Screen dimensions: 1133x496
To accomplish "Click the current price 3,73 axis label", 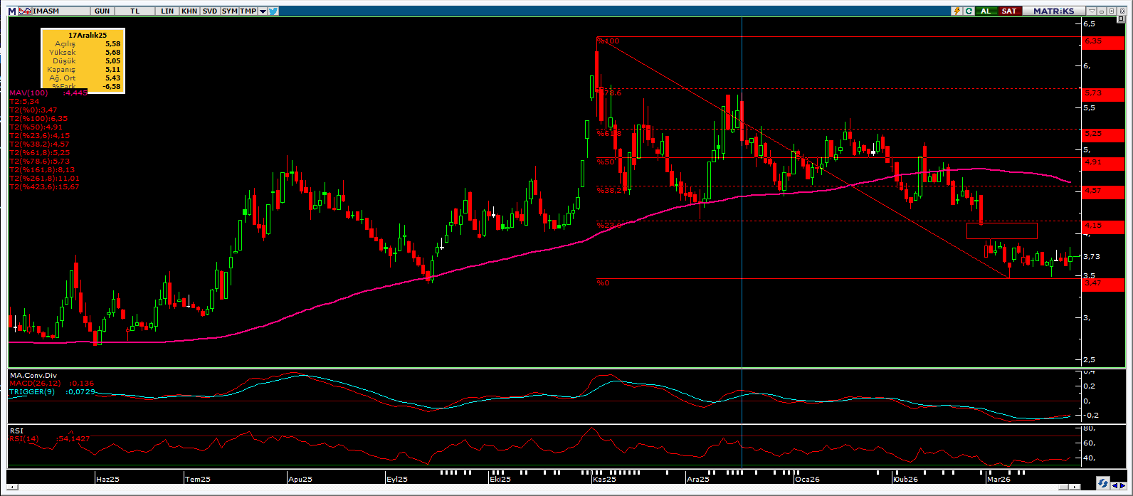I will (1091, 257).
